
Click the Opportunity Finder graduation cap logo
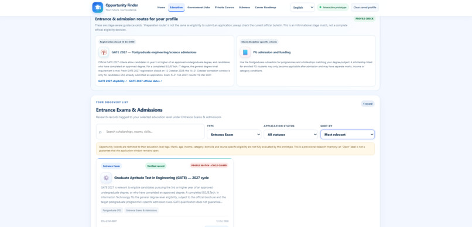pos(98,7)
